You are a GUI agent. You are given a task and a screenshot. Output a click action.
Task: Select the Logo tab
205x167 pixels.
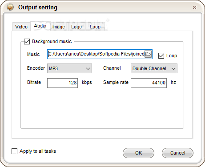pyautogui.click(x=76, y=27)
